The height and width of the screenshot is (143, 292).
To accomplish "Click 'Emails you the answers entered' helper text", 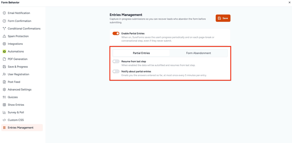I will coord(164,75).
